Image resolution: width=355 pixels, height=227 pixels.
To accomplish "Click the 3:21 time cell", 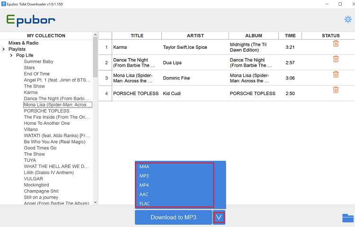I will (x=290, y=47).
